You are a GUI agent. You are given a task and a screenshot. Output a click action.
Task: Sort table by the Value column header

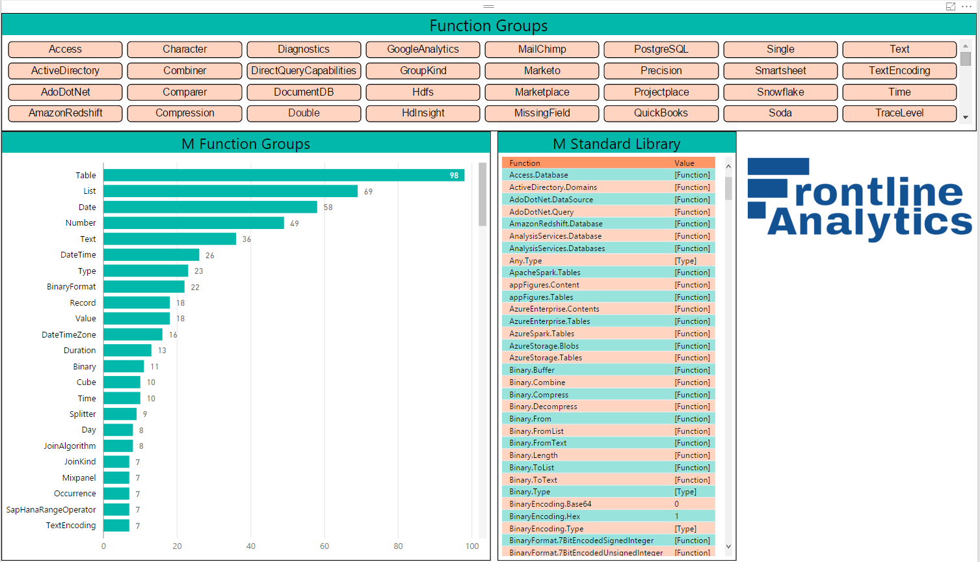684,163
